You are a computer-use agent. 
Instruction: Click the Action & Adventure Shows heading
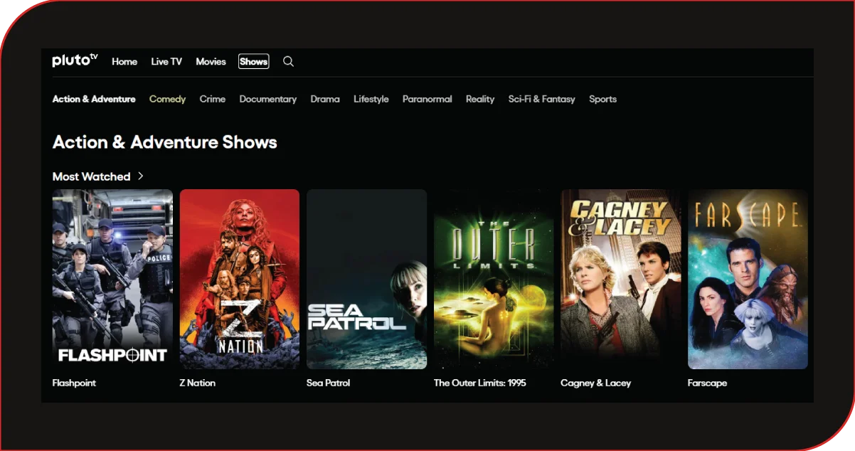[165, 142]
